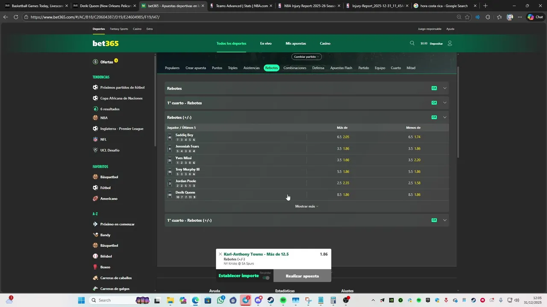Open the Fantasy Sports top link
Viewport: 547px width, 307px height.
click(x=119, y=29)
